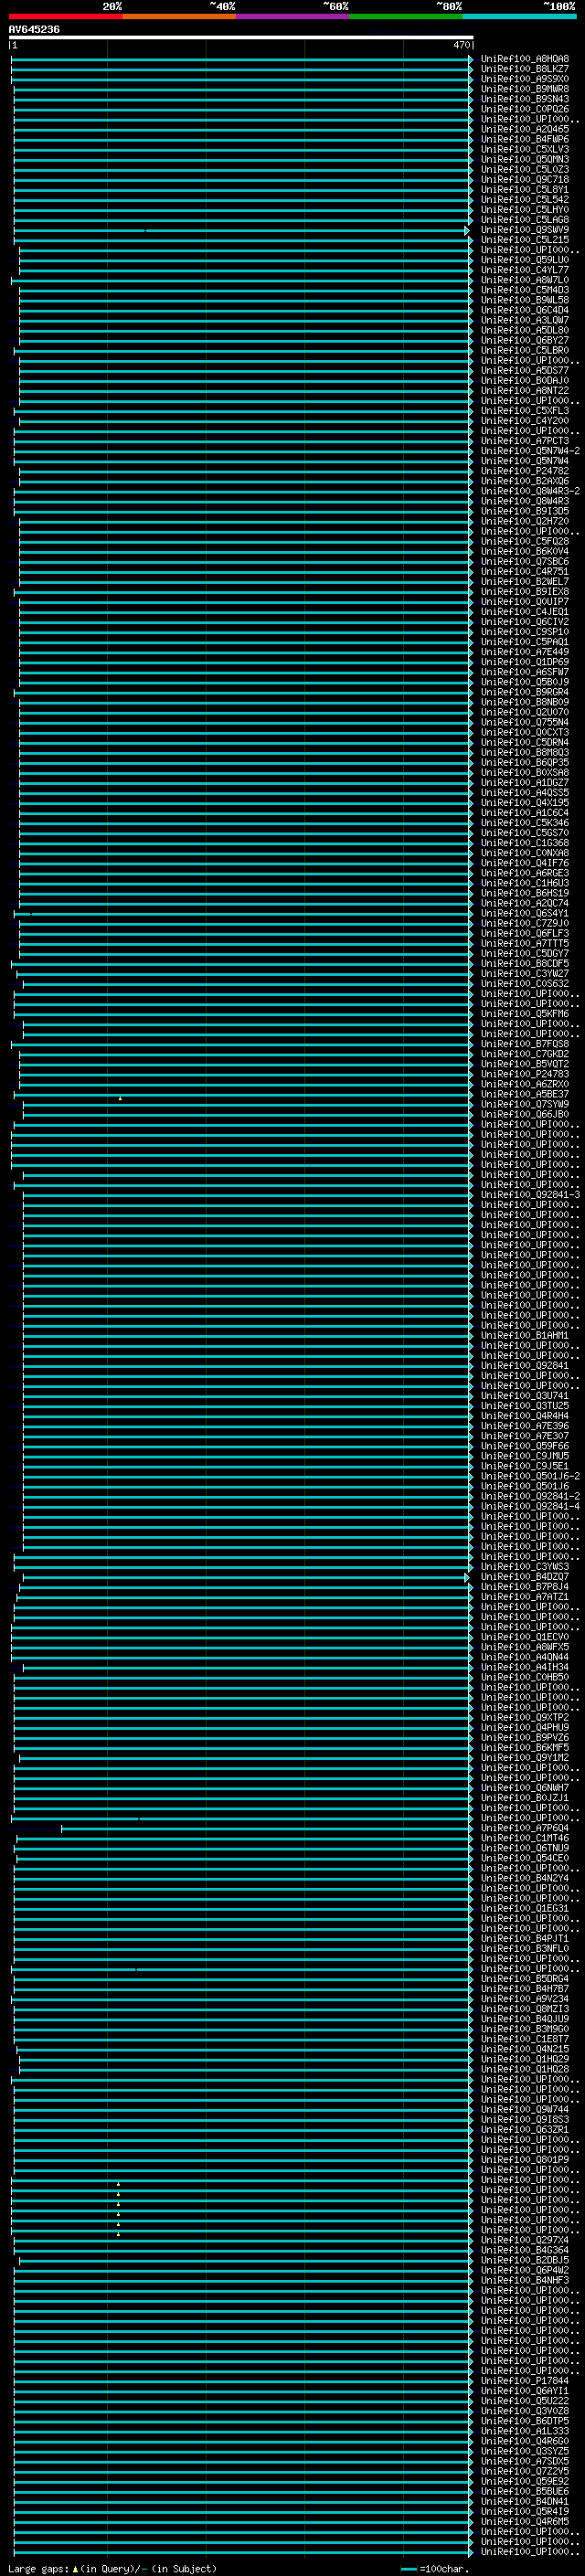Select hit UniRef100_A2Q465
The image size is (585, 2576).
pyautogui.click(x=525, y=129)
